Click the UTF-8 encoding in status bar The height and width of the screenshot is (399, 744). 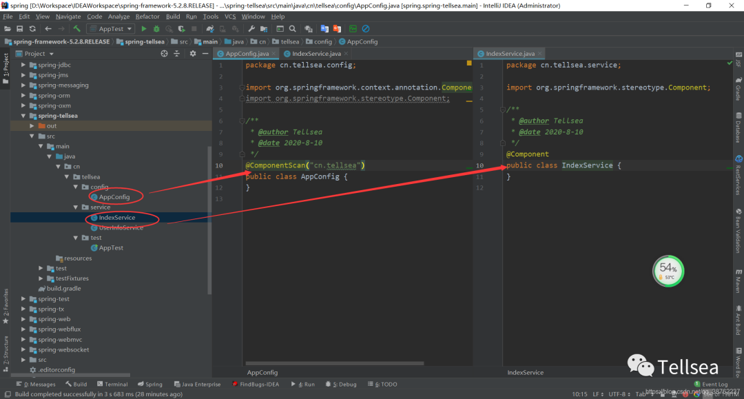pos(619,394)
